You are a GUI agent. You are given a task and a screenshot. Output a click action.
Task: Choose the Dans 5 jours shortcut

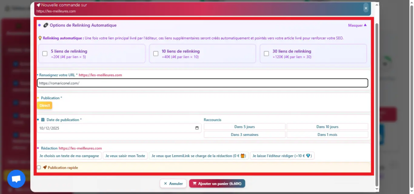(245, 127)
